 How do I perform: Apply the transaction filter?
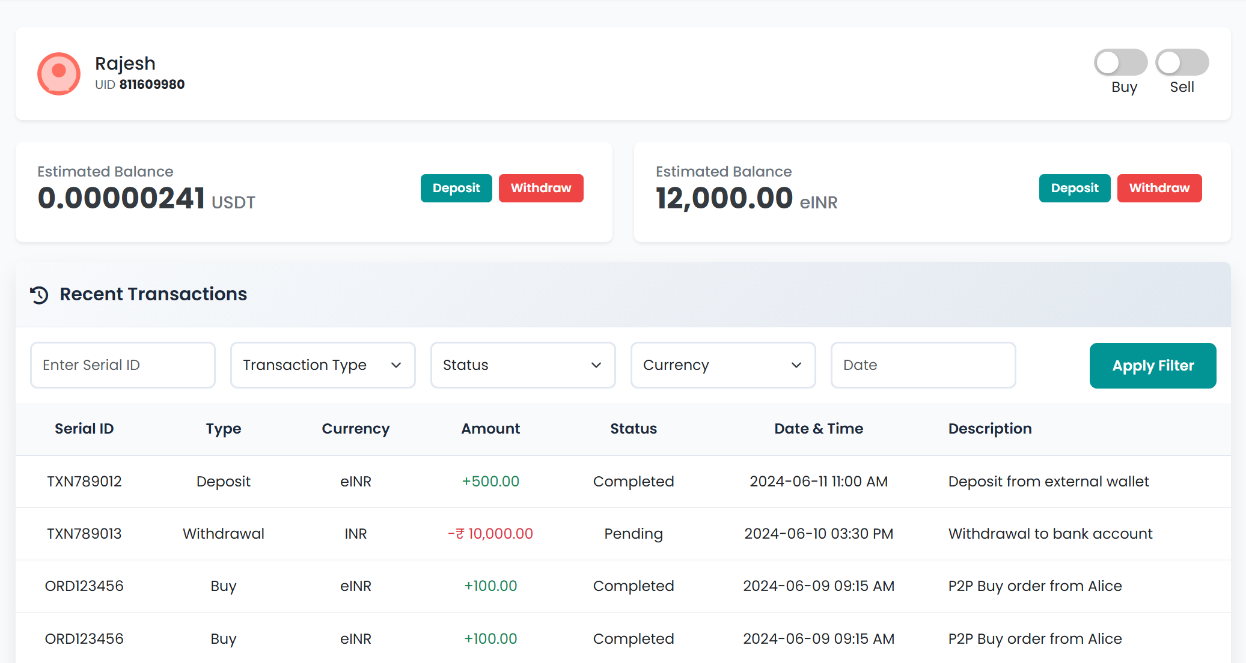1152,365
